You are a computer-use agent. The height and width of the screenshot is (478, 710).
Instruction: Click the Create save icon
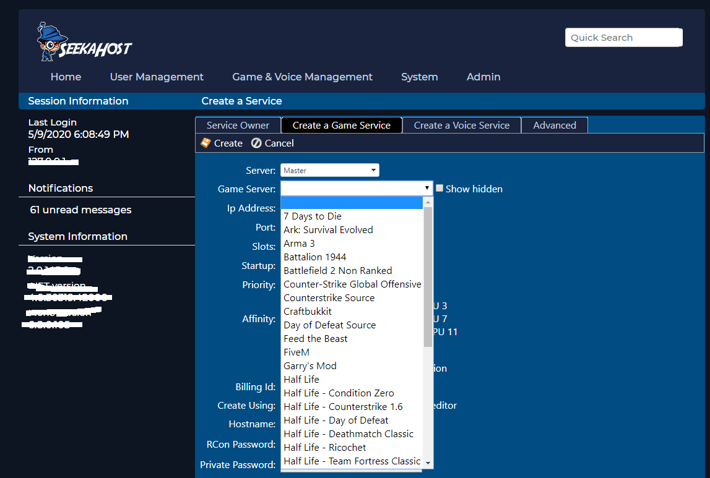[206, 143]
